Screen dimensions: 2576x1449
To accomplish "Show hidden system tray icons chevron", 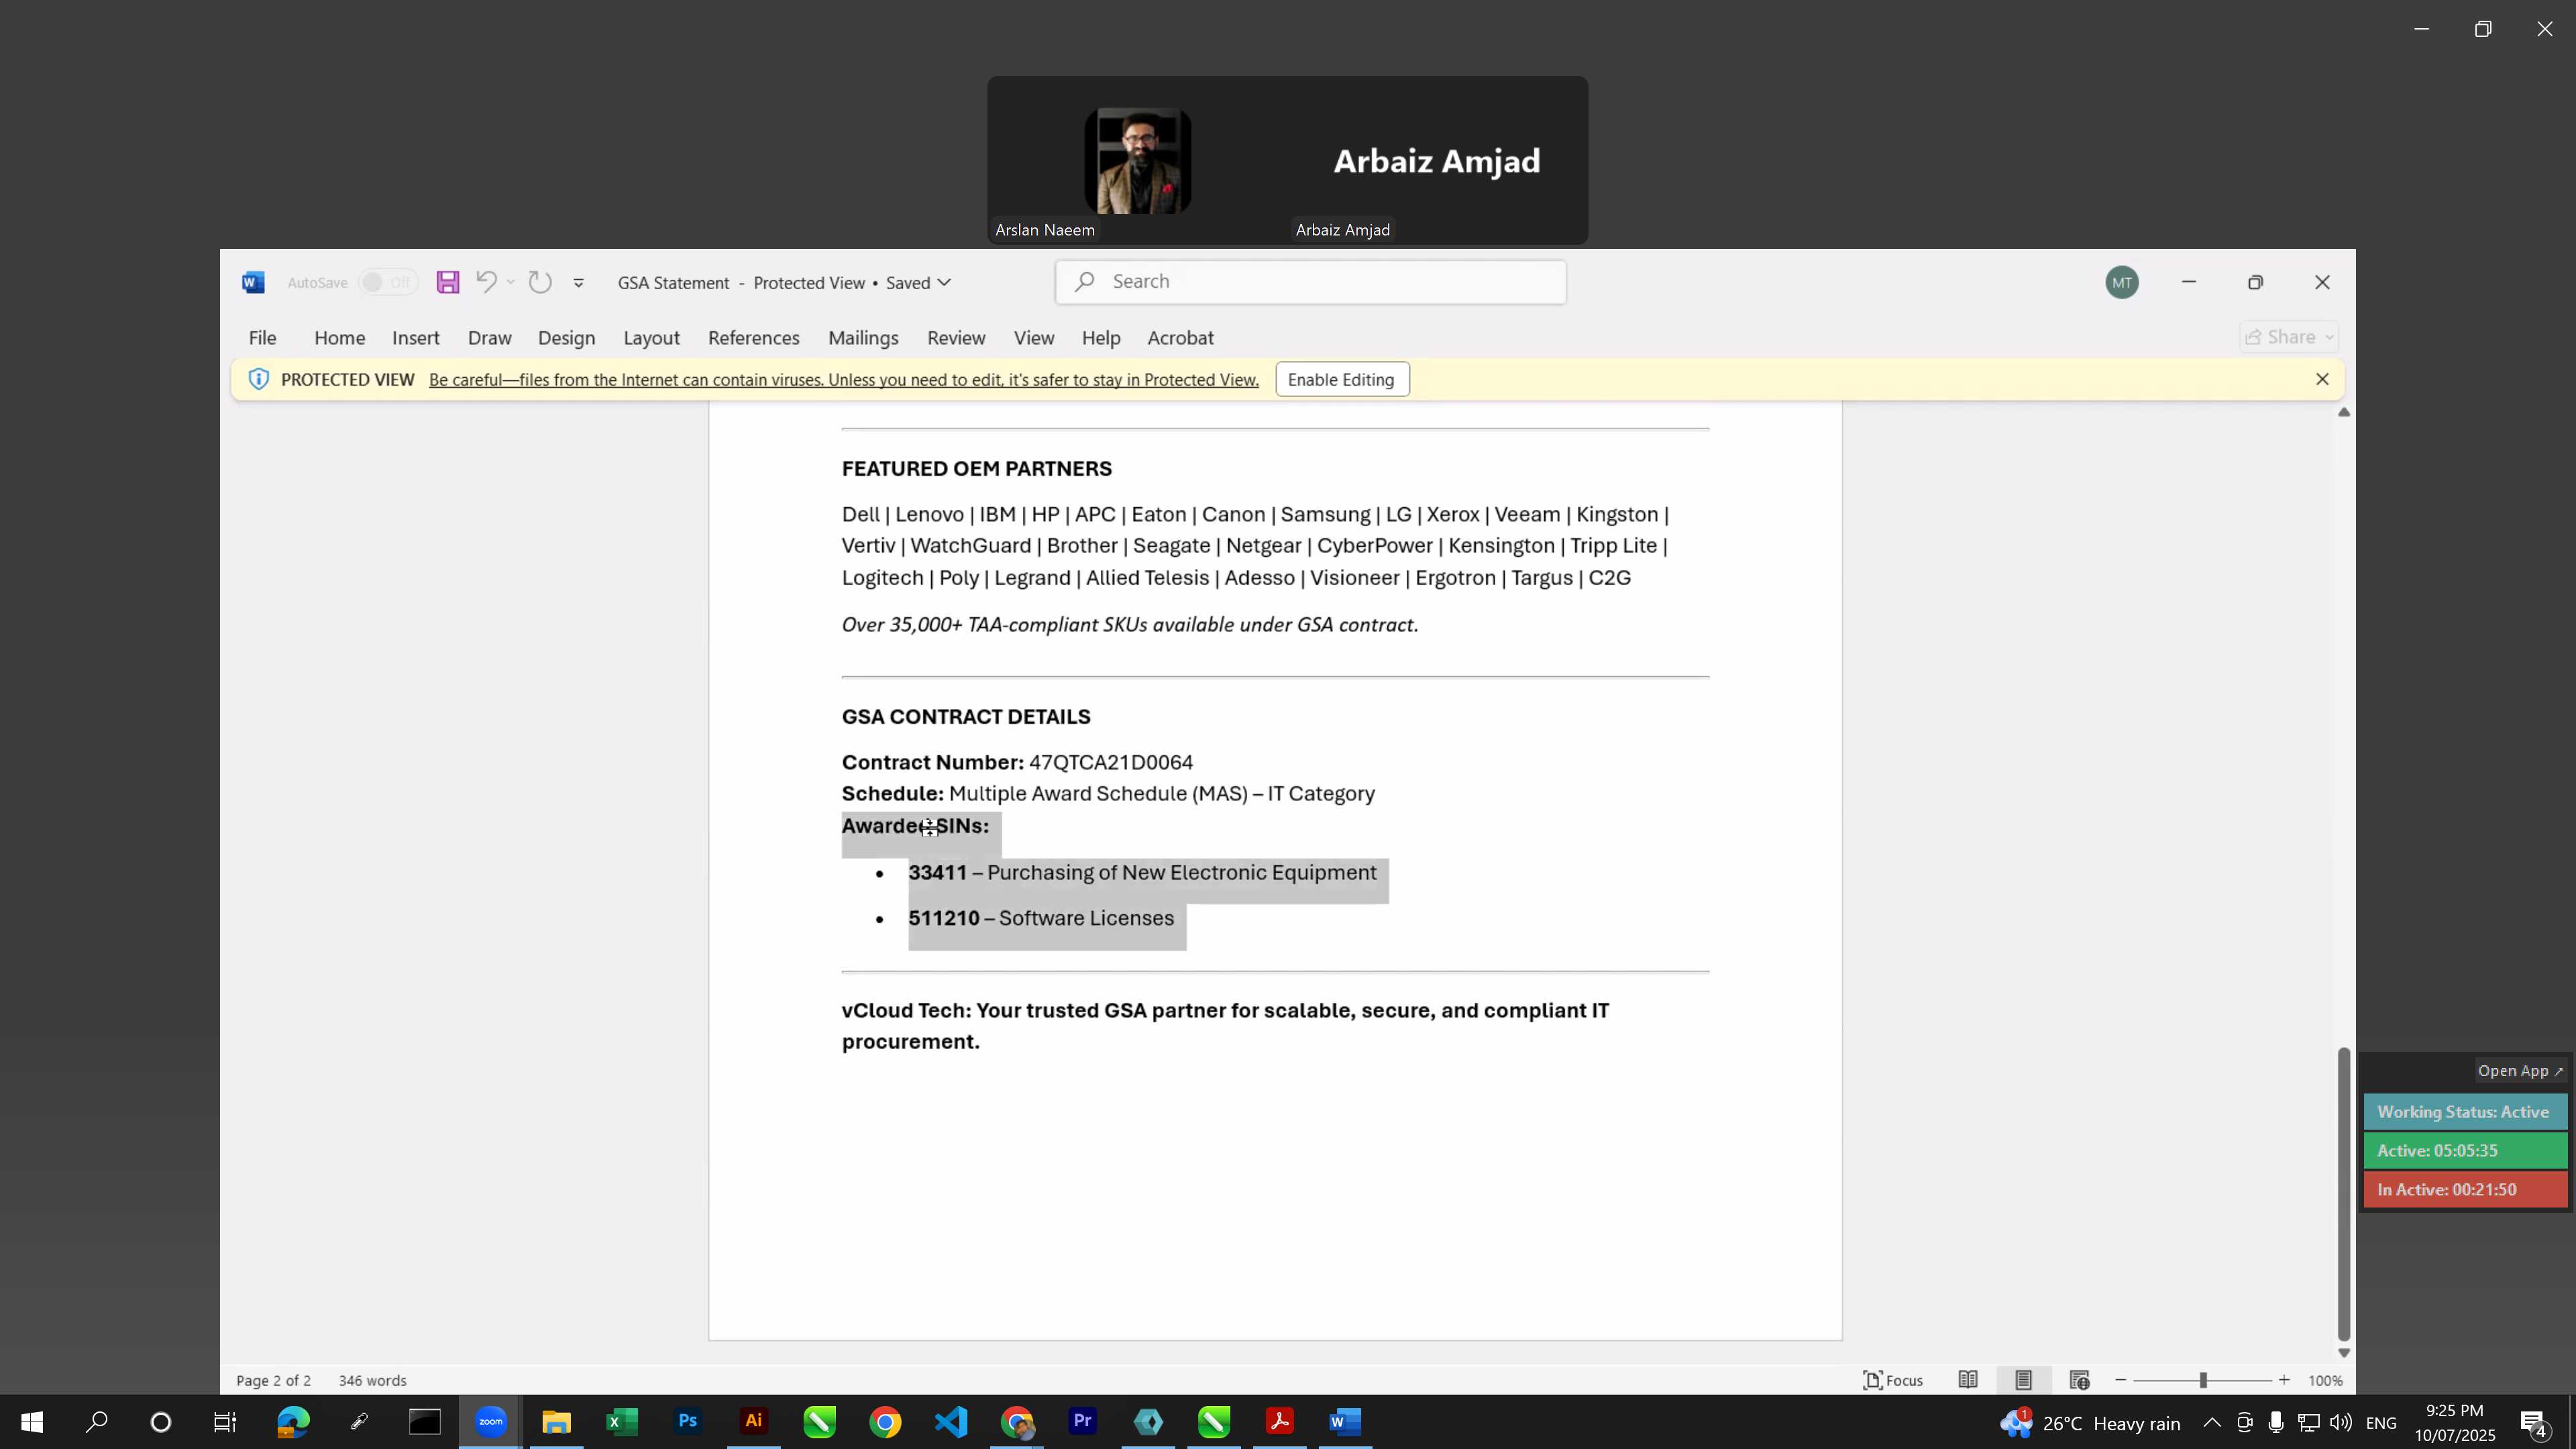I will (2212, 1423).
